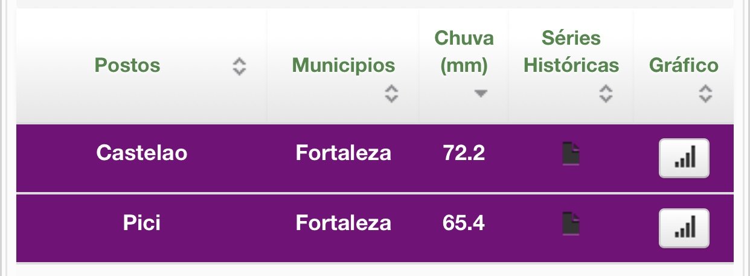Click the Chuva (mm) column header
The width and height of the screenshot is (750, 276).
(464, 52)
